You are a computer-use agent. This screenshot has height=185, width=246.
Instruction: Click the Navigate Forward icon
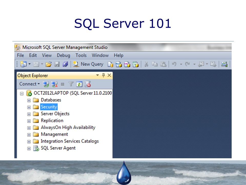213,64
